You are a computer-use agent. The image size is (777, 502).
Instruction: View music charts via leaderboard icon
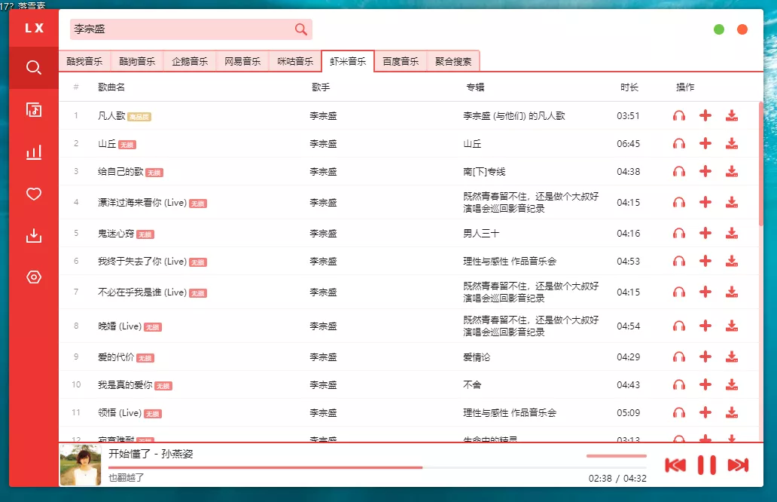33,152
